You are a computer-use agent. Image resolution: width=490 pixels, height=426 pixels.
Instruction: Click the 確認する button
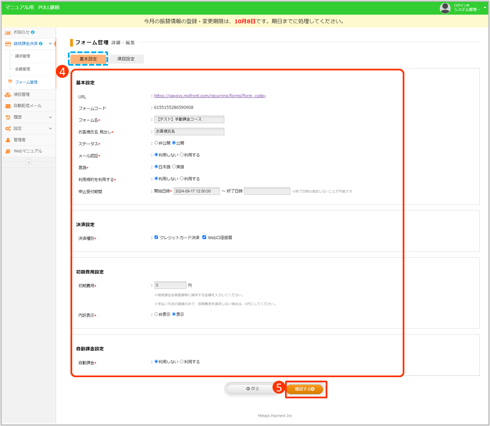(x=304, y=389)
